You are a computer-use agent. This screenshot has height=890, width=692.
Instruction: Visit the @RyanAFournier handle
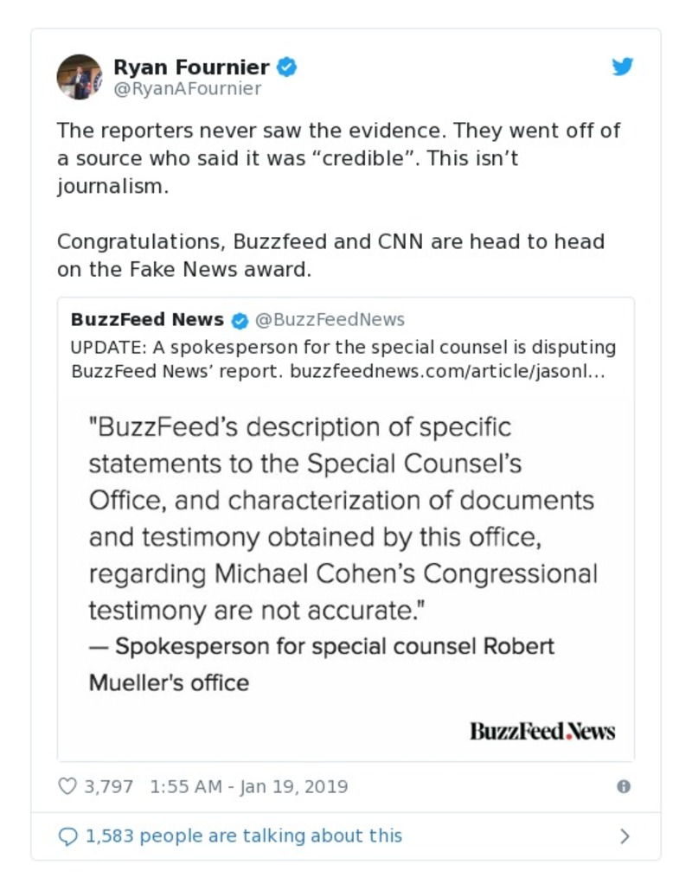187,88
